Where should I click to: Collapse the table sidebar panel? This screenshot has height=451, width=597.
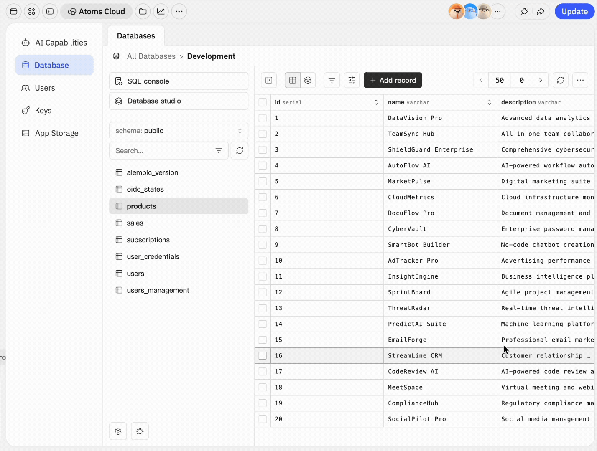268,80
